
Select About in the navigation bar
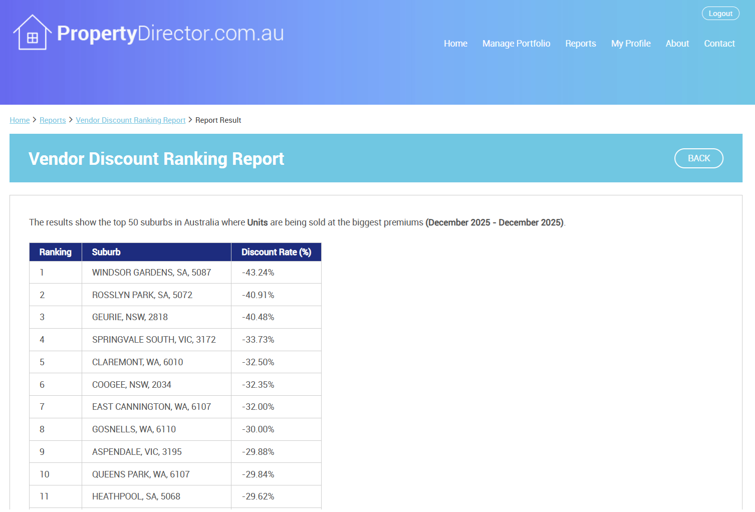point(677,44)
